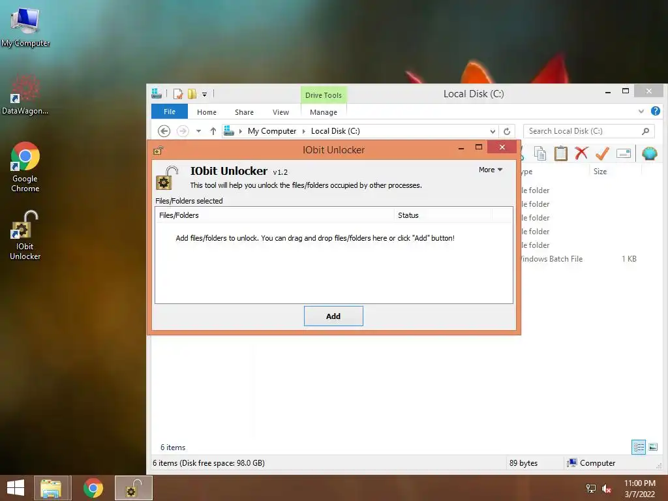
Task: Open the More dropdown in IObit Unlocker
Action: pos(491,170)
